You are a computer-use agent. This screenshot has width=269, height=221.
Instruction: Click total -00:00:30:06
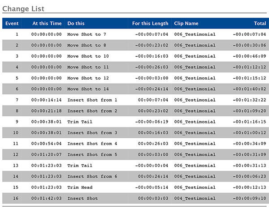pyautogui.click(x=249, y=45)
